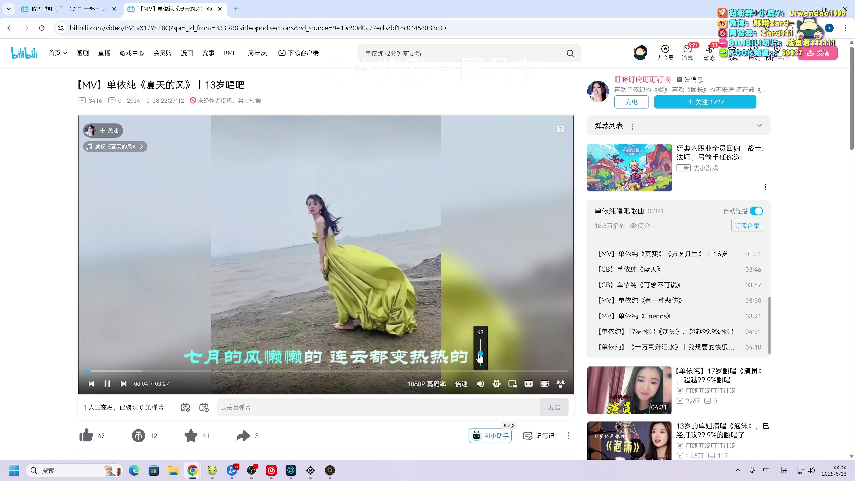Open the 漫画 nav item

pos(187,53)
